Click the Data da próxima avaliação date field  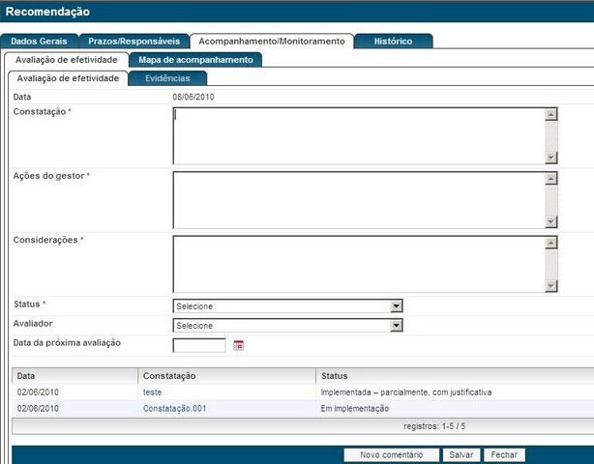(x=199, y=345)
